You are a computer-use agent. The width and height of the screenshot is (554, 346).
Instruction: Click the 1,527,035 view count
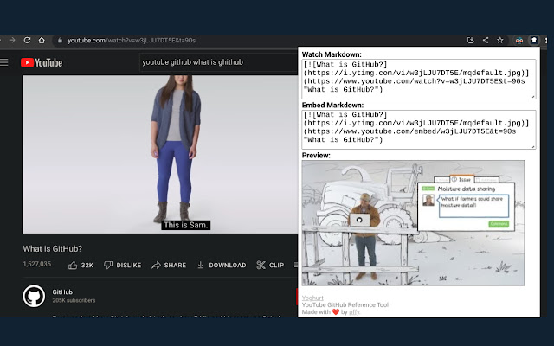tap(37, 264)
